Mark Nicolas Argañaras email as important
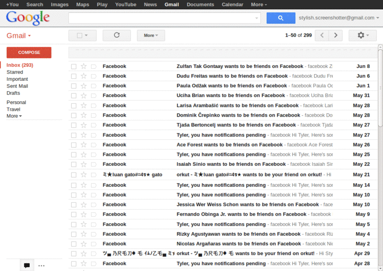The width and height of the screenshot is (383, 271). tap(93, 244)
